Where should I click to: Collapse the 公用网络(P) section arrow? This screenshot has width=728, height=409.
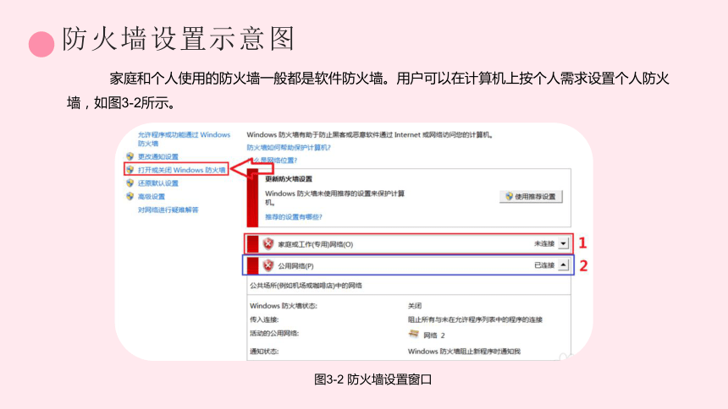[563, 265]
